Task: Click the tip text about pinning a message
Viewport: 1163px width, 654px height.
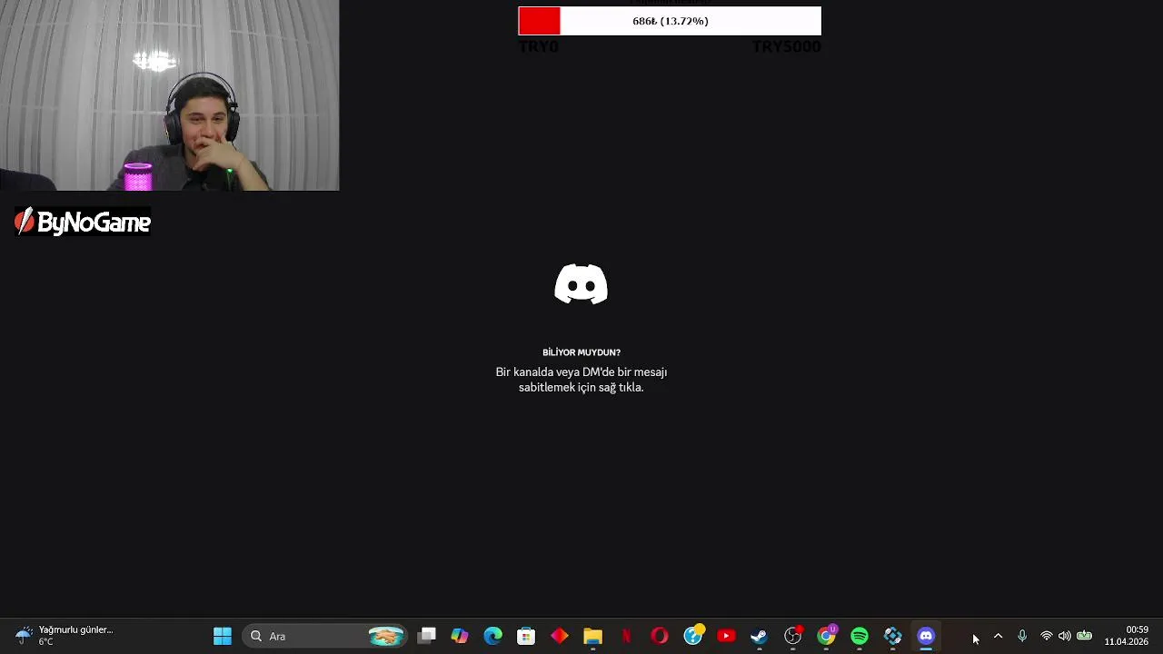Action: (581, 380)
